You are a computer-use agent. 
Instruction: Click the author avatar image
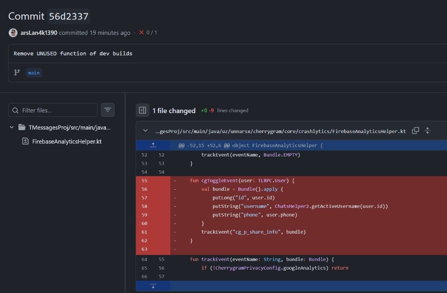coord(13,33)
